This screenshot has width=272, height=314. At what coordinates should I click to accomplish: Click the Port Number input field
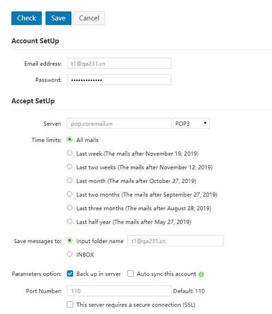[119, 291]
